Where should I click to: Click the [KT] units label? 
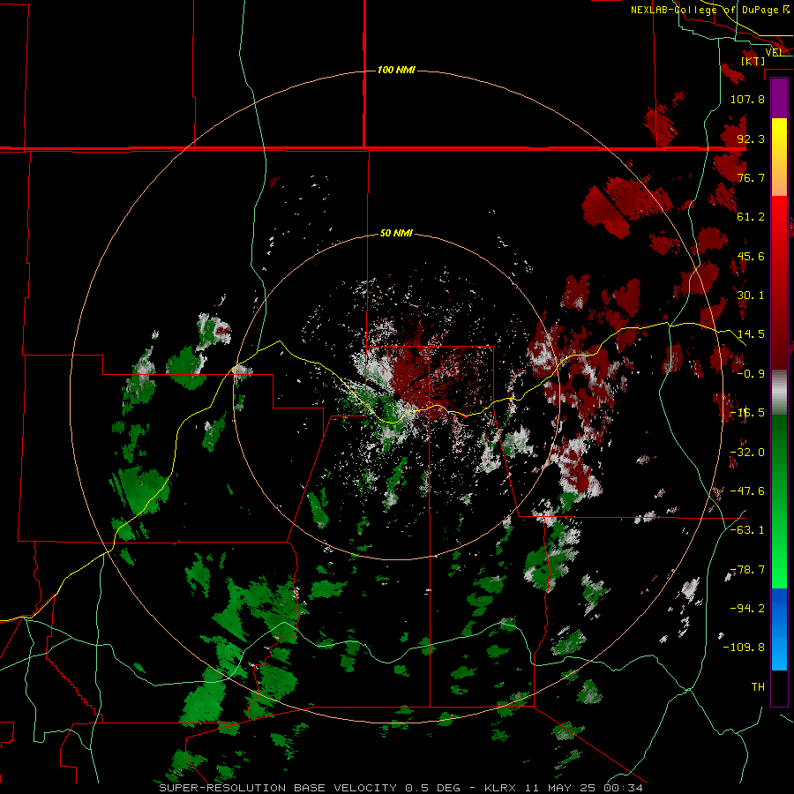pyautogui.click(x=753, y=61)
